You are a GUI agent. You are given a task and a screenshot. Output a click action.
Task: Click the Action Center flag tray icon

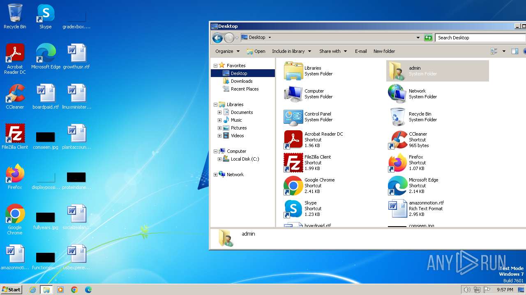click(487, 290)
